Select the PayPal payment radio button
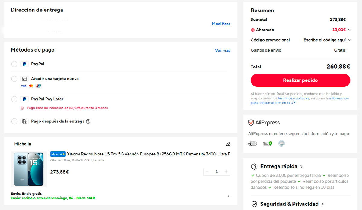 14,64
